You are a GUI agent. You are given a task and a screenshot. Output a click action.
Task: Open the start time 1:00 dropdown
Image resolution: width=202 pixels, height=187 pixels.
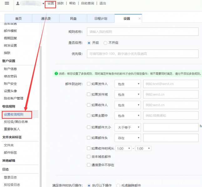[x=123, y=148]
